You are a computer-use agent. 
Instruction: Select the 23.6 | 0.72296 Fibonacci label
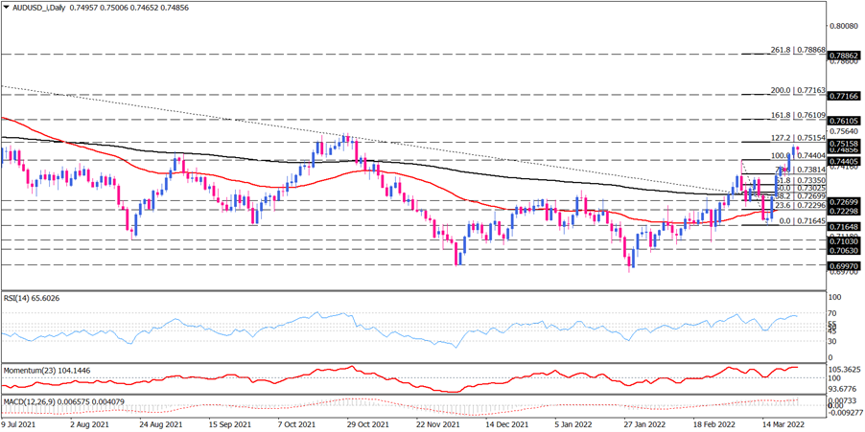click(x=800, y=205)
